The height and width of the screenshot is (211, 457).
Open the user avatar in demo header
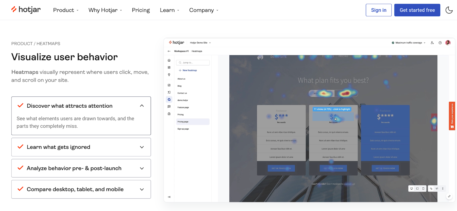tap(448, 43)
